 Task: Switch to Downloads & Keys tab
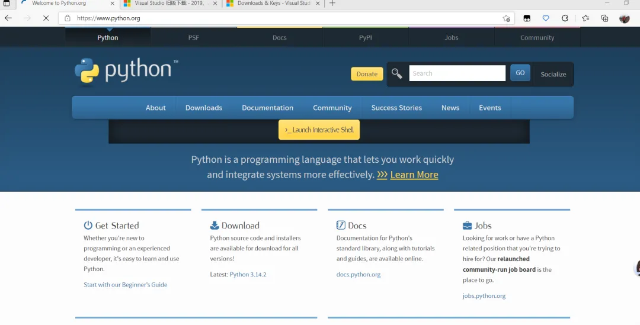click(x=273, y=4)
